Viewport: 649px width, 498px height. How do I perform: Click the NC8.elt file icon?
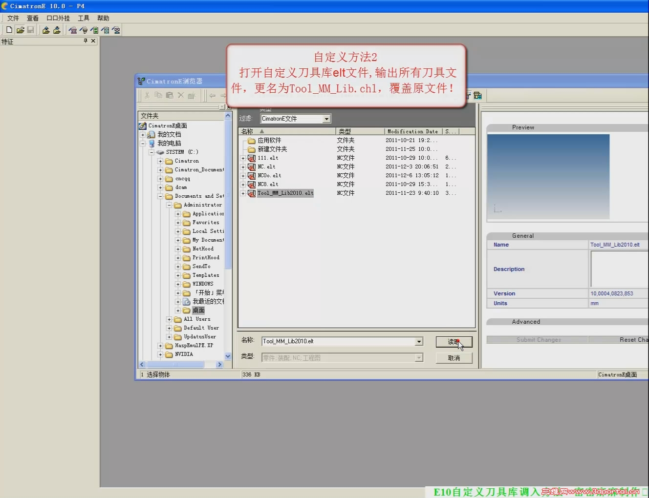(252, 185)
